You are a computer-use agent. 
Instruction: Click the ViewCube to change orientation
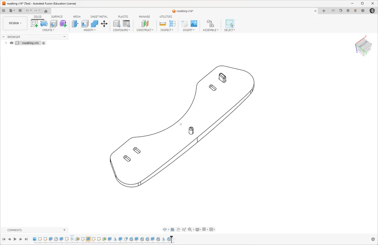[x=363, y=45]
